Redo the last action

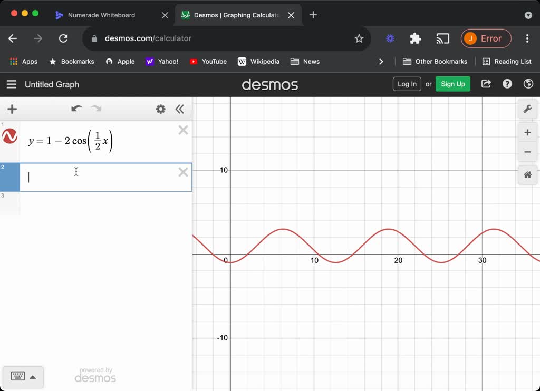(x=95, y=109)
